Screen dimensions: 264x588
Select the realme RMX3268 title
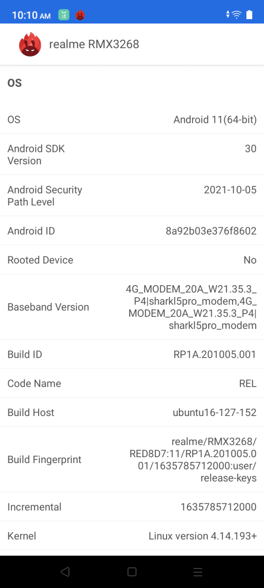94,44
